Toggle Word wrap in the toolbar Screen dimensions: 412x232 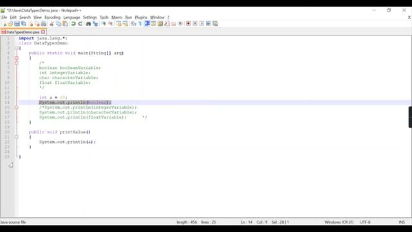coord(133,24)
